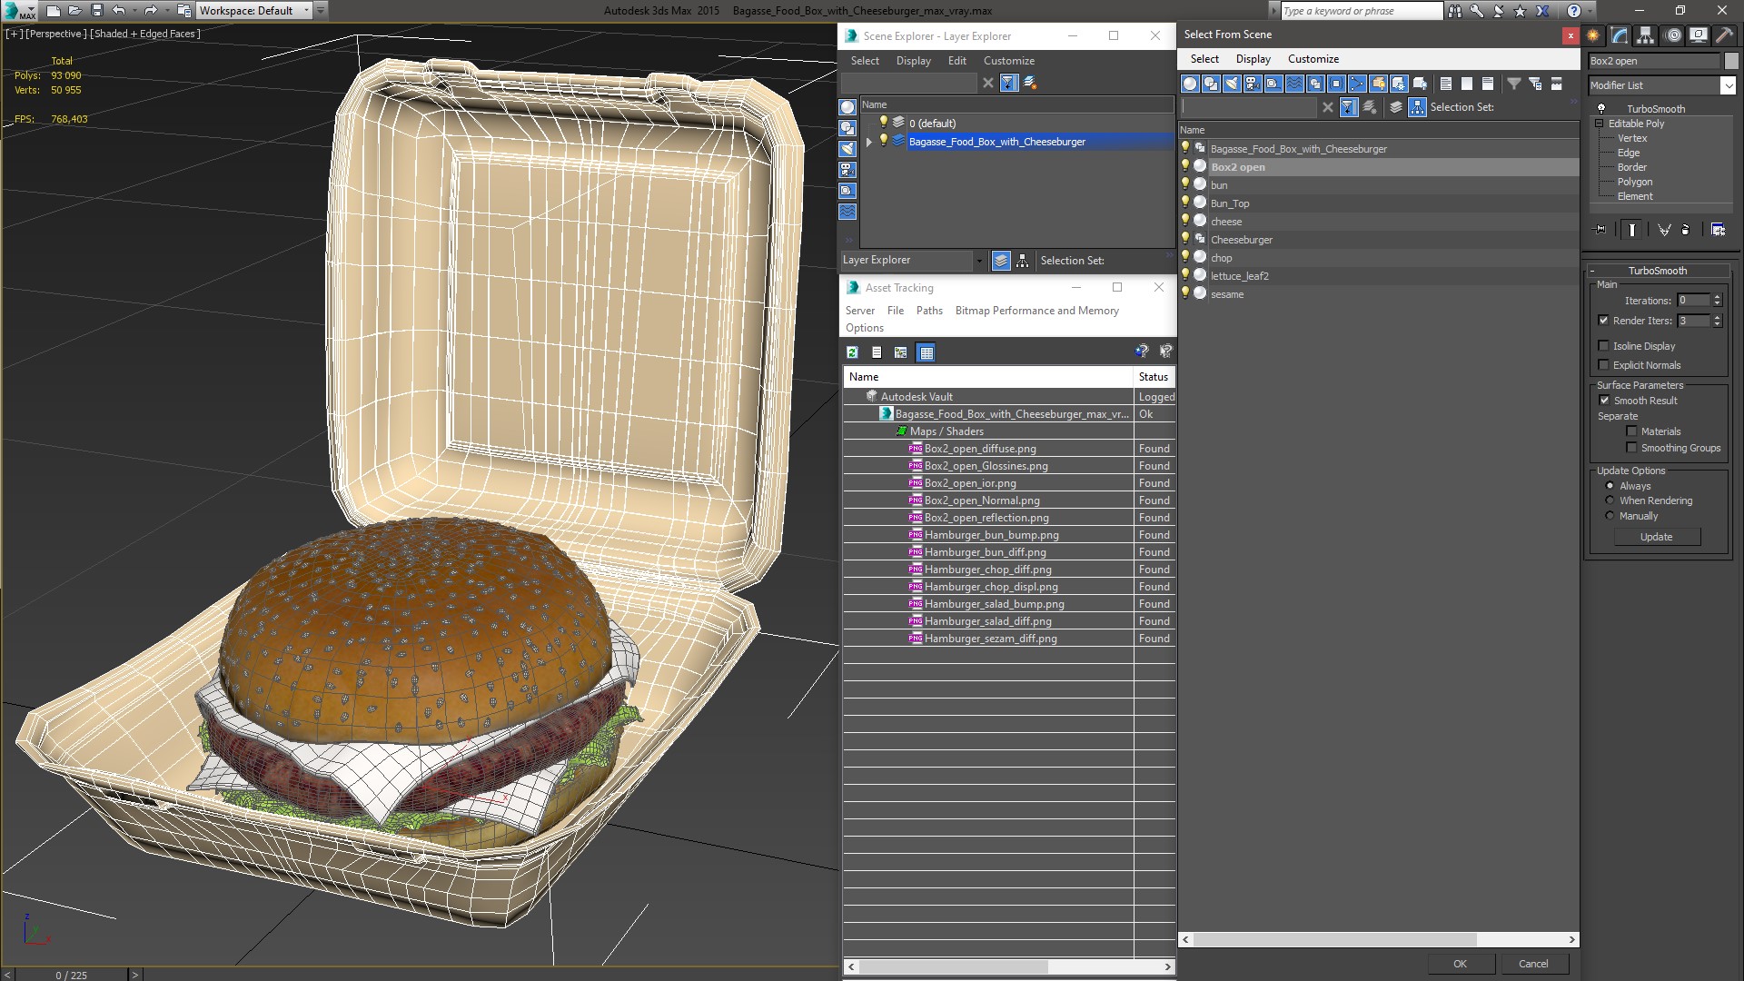Toggle Display Geometry filter in Select From Scene
This screenshot has height=981, width=1744.
(1190, 84)
